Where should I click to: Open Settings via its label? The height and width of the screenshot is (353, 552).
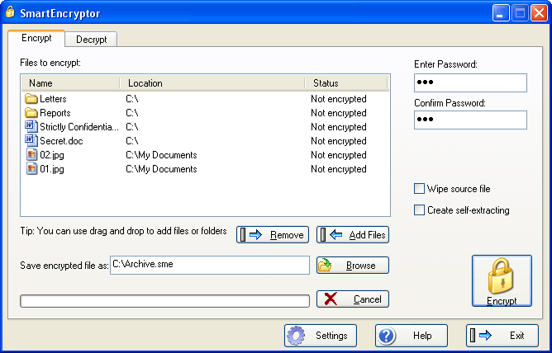(x=331, y=336)
